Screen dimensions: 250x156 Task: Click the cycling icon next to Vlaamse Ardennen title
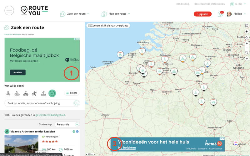[7, 132]
